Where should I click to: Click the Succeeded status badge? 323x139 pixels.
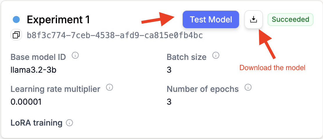290,19
